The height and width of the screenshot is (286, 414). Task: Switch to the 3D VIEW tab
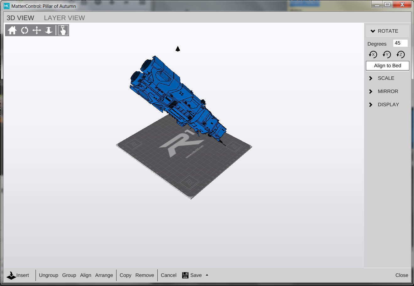click(20, 18)
